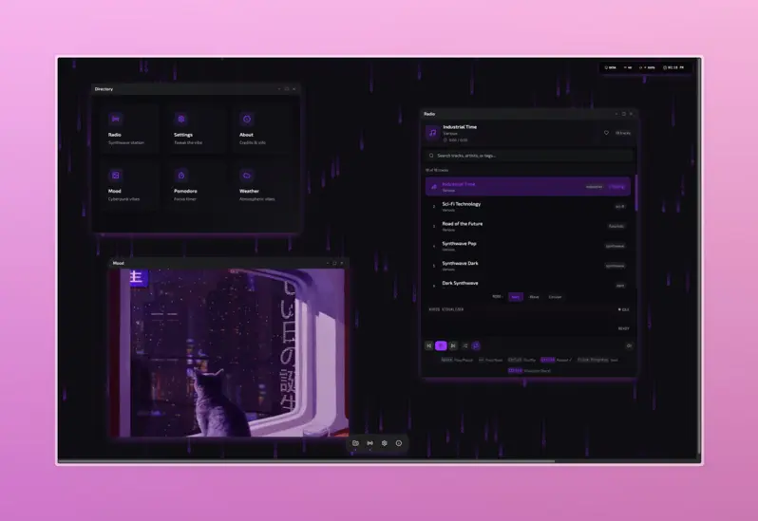
Task: Click the search magnifier icon in Radio
Action: click(x=431, y=156)
